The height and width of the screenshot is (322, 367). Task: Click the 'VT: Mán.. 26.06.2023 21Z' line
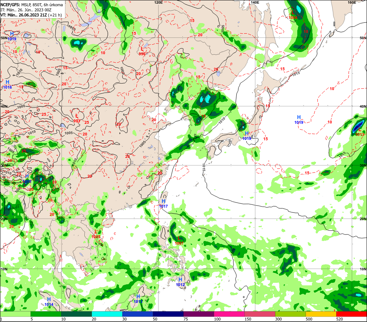pyautogui.click(x=23, y=15)
